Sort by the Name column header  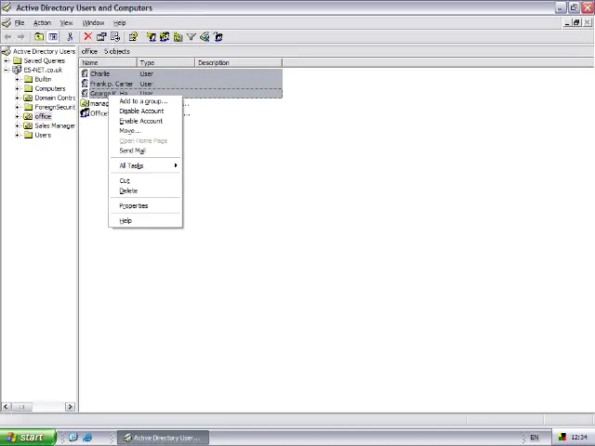108,62
